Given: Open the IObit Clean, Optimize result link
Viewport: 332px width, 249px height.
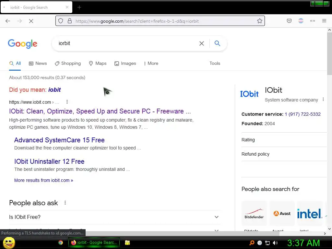Looking at the screenshot, I should (x=100, y=111).
